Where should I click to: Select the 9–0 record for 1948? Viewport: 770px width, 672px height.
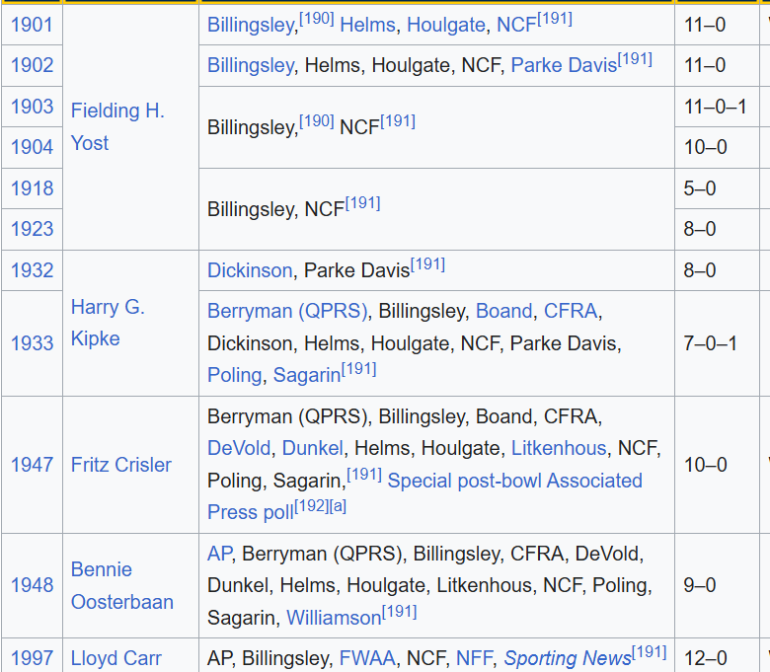pos(700,585)
